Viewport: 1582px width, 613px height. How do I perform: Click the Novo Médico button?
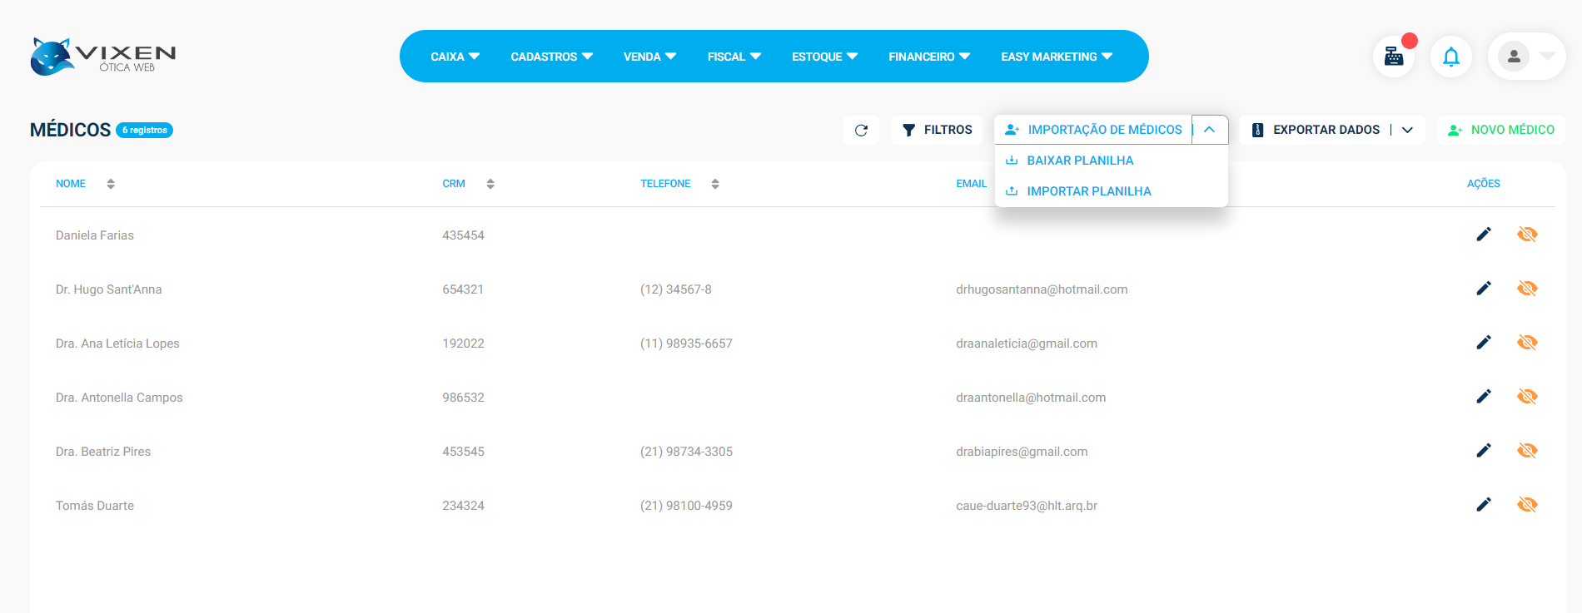(x=1501, y=130)
